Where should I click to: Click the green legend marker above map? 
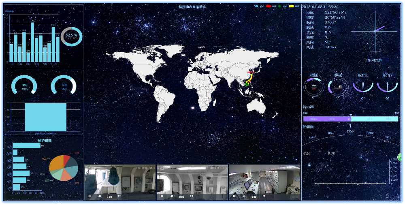[x=279, y=6]
